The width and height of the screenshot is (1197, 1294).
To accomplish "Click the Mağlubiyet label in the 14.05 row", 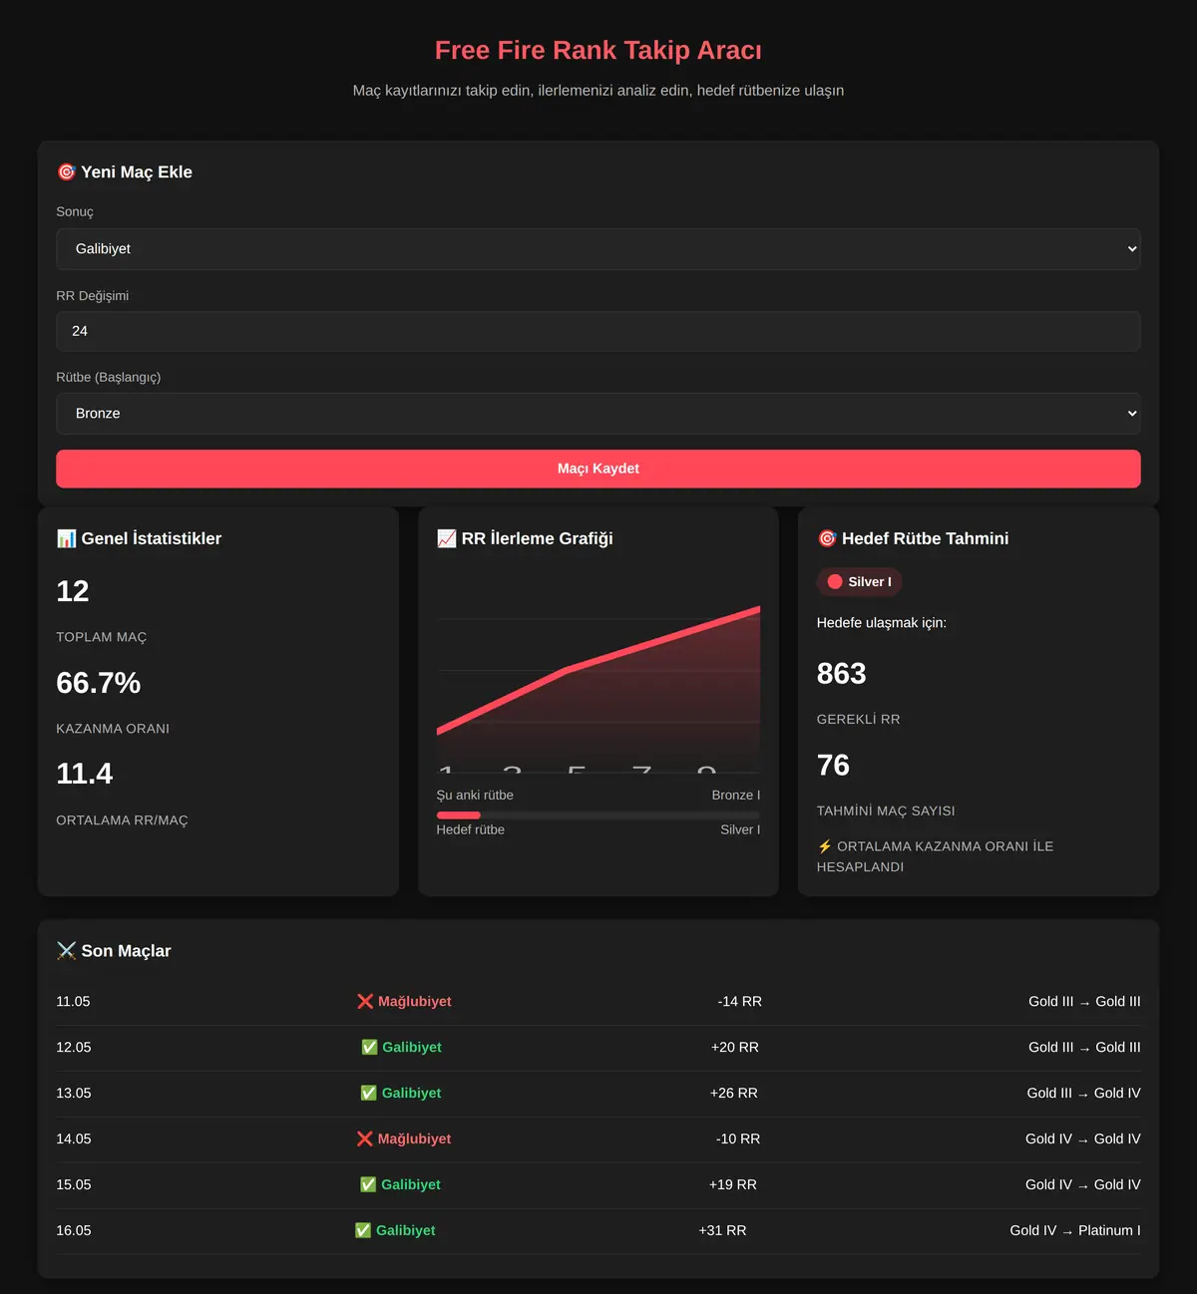I will point(414,1138).
